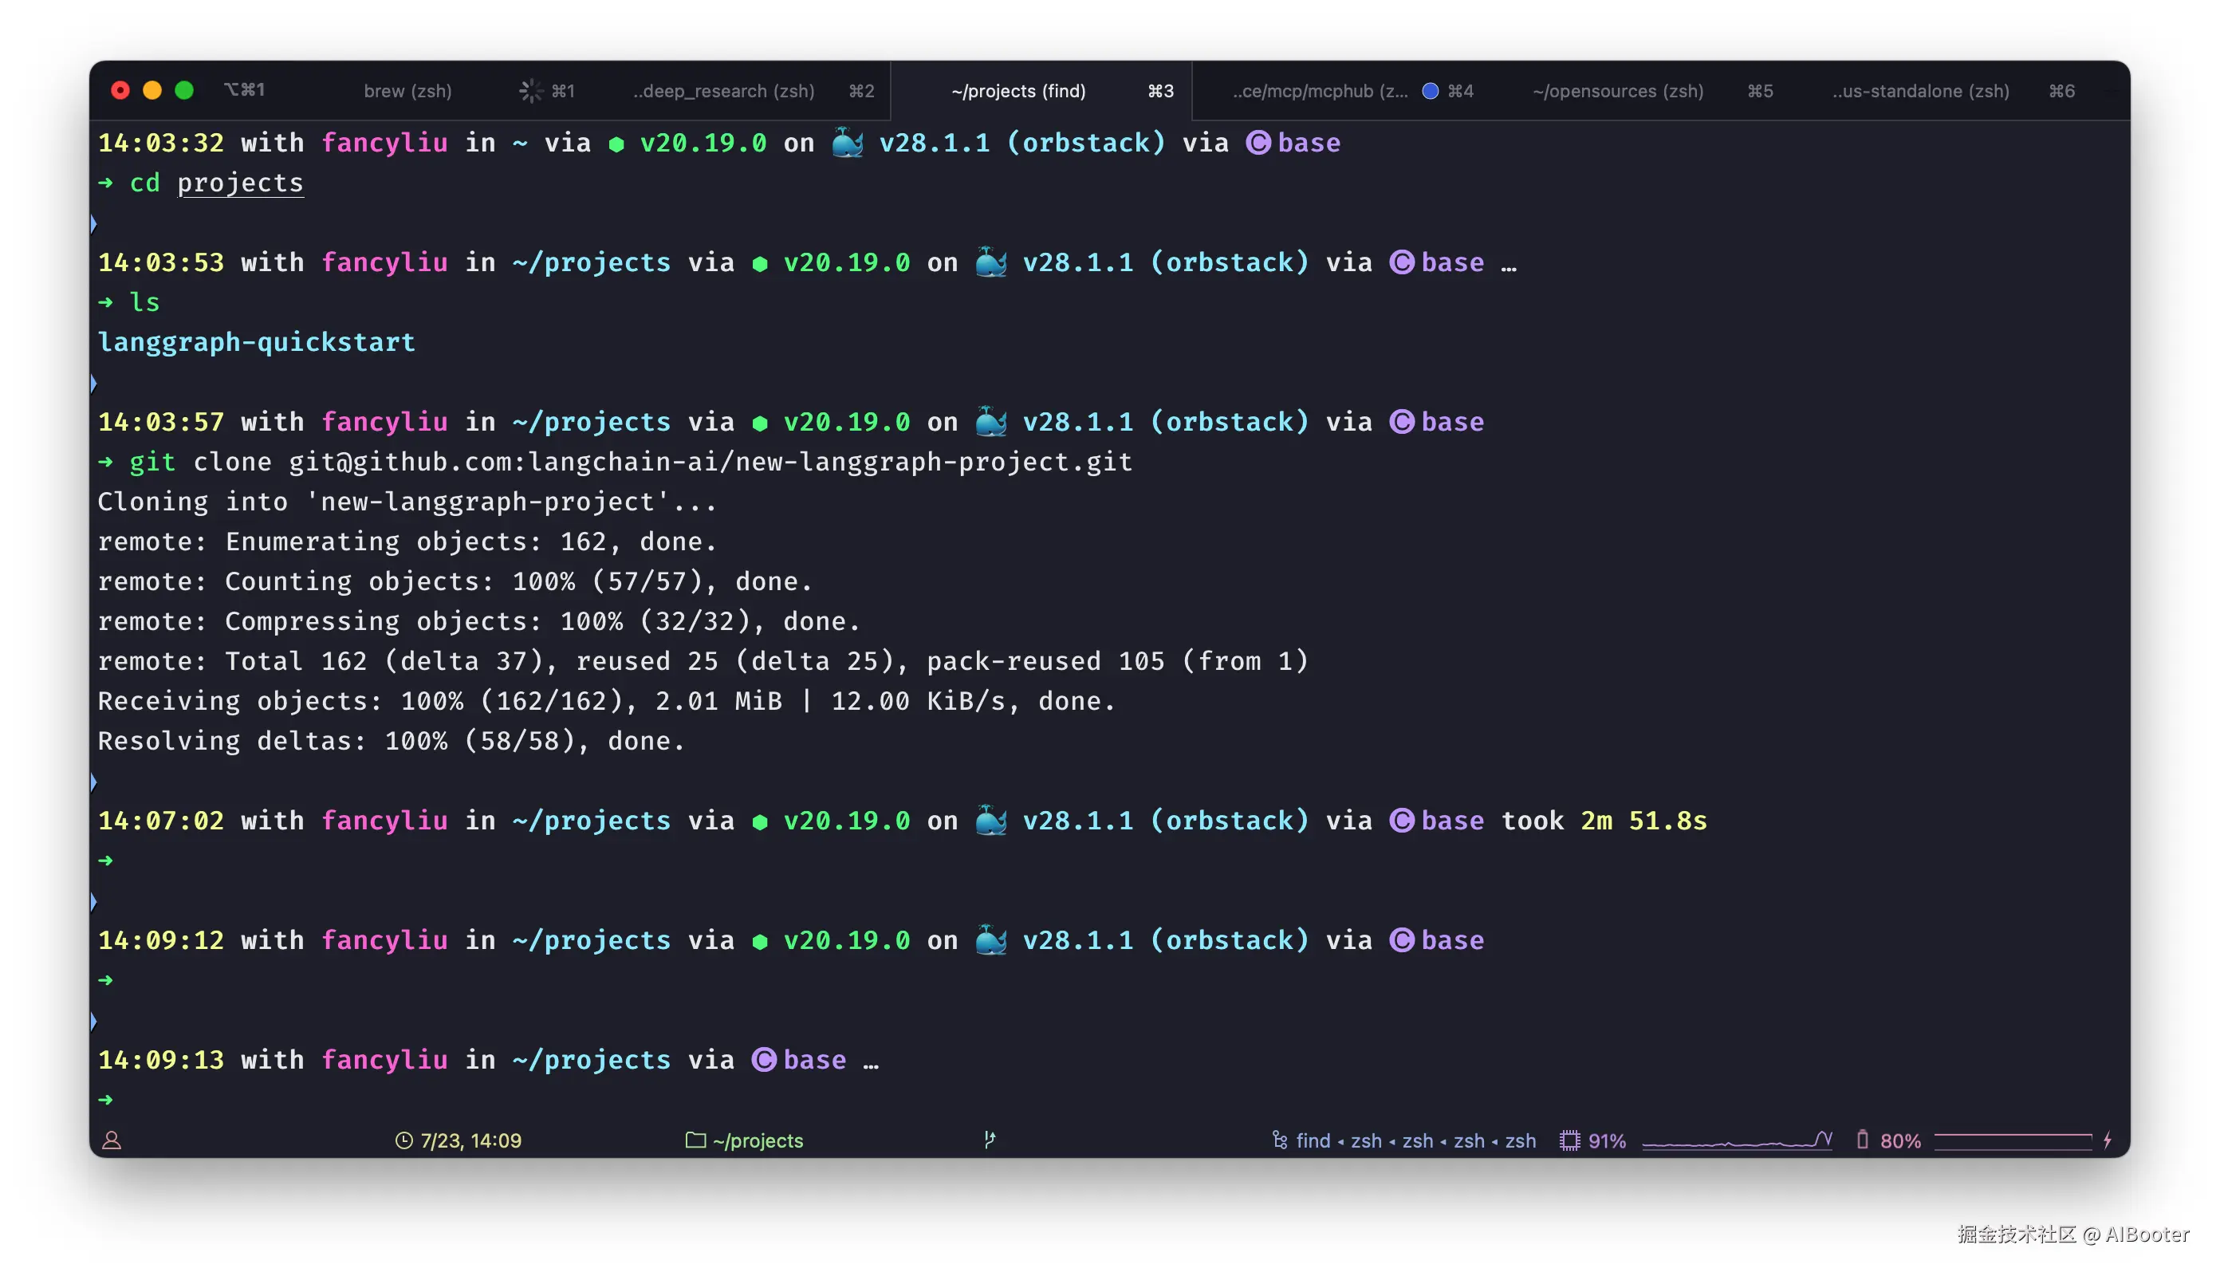Switch to ..us-standalone (zsh) tab
The height and width of the screenshot is (1276, 2220).
[1920, 91]
